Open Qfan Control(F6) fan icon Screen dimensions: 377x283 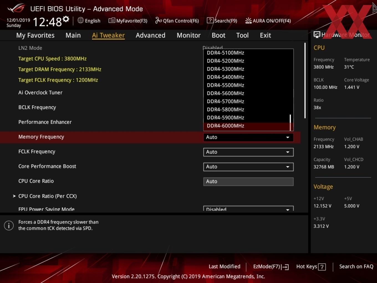pos(158,20)
